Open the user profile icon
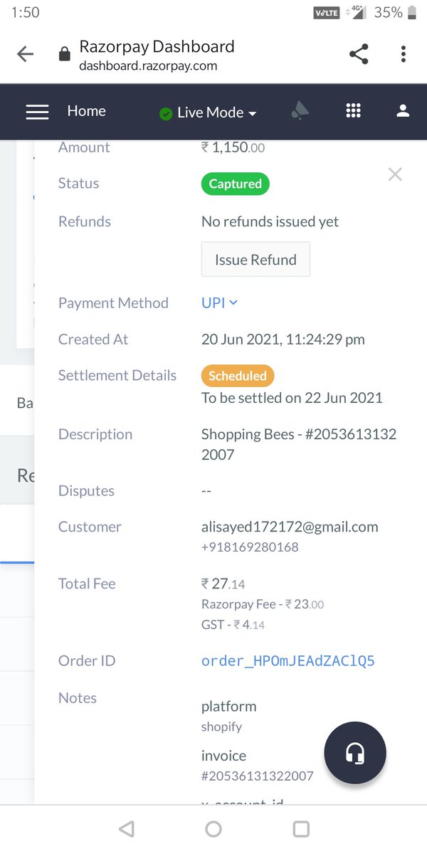Viewport: 427px width, 854px height. click(x=403, y=111)
